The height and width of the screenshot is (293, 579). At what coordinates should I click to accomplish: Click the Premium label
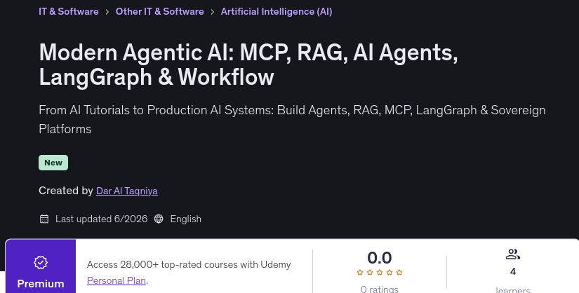point(41,284)
